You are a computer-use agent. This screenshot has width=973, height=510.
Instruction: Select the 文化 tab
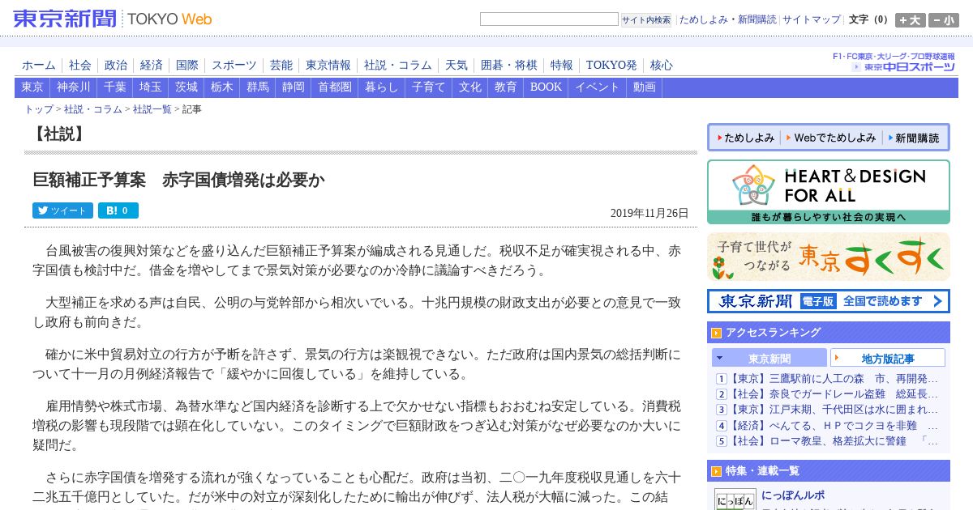pyautogui.click(x=470, y=87)
